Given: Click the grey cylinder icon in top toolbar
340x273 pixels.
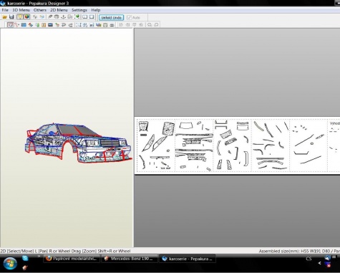Looking at the screenshot, I should [57, 17].
